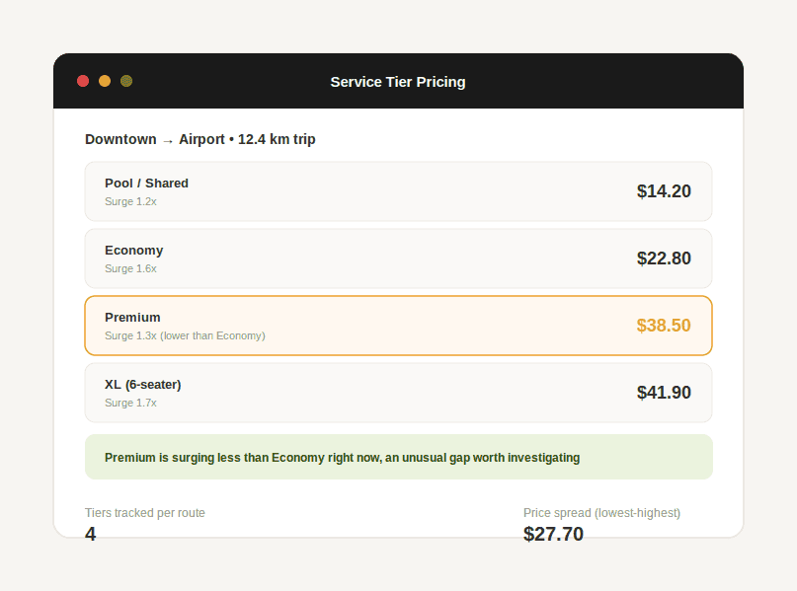Click the red close window dot
Image resolution: width=797 pixels, height=591 pixels.
pyautogui.click(x=83, y=81)
